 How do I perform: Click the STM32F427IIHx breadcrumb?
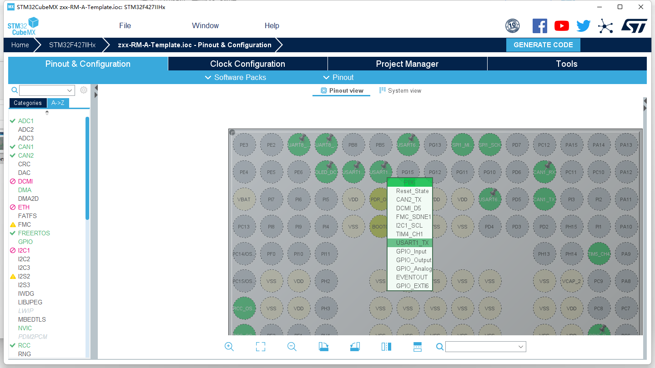[72, 45]
